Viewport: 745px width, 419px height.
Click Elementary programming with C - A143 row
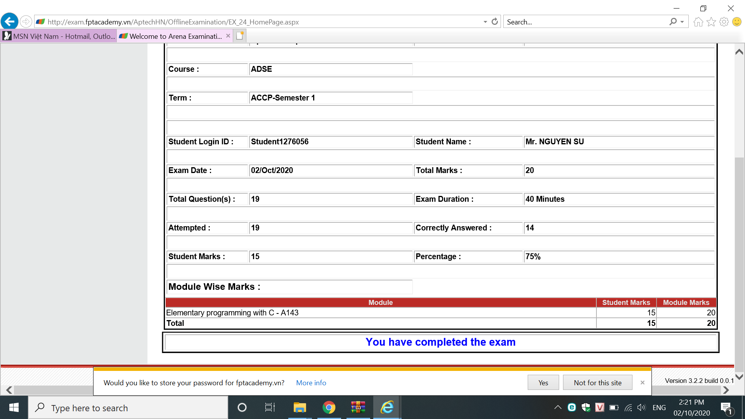(440, 313)
